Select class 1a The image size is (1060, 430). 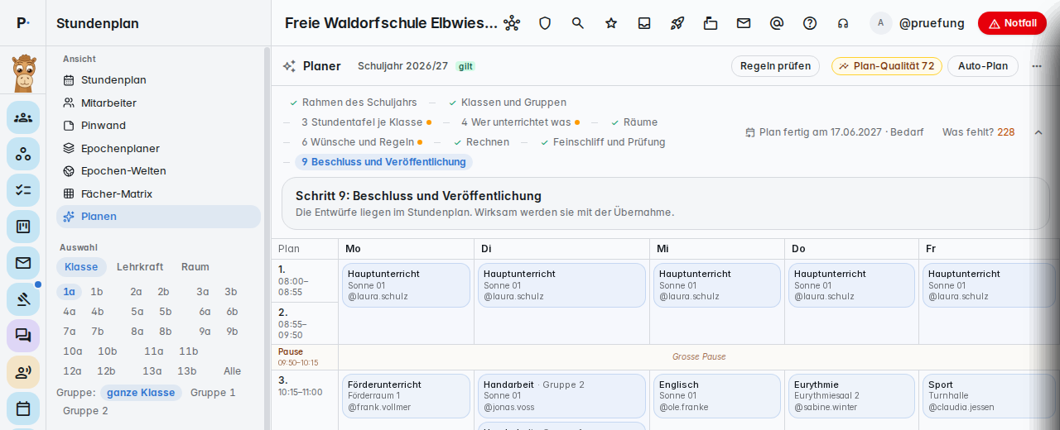70,291
